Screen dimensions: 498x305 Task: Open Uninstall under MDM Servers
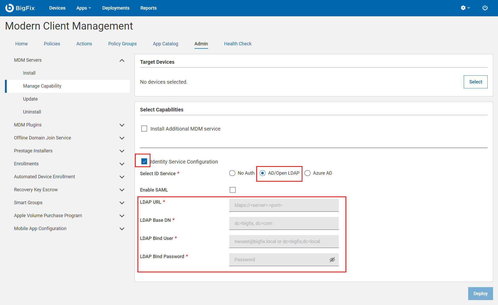coord(32,112)
